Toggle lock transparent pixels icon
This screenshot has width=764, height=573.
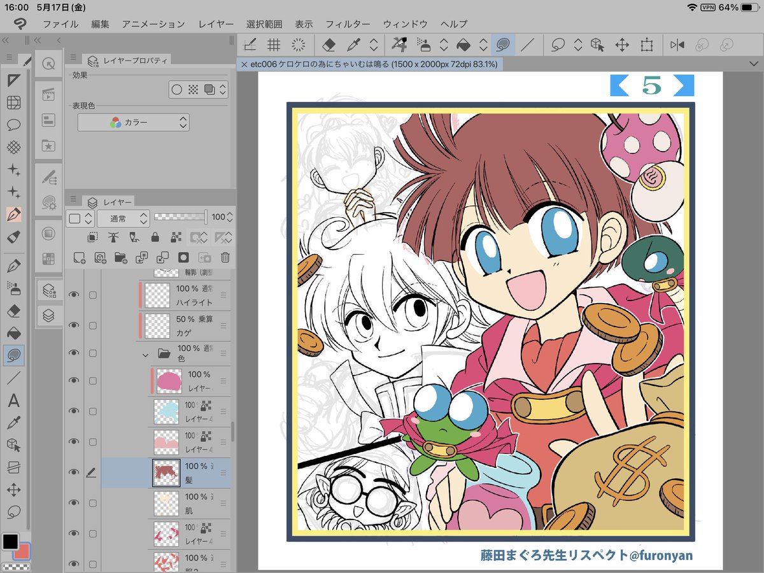[x=176, y=237]
